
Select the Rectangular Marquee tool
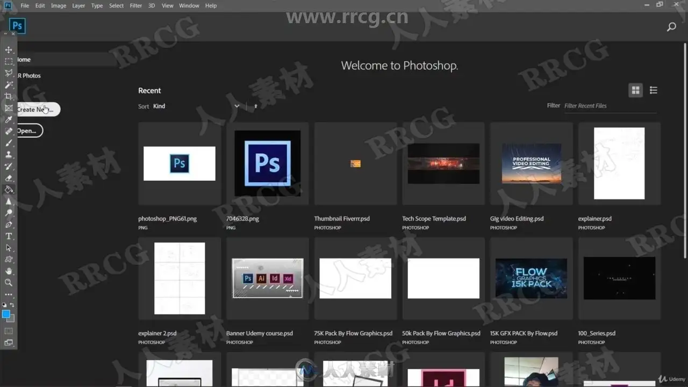click(9, 62)
